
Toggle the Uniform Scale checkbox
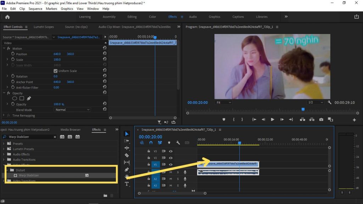(55, 71)
